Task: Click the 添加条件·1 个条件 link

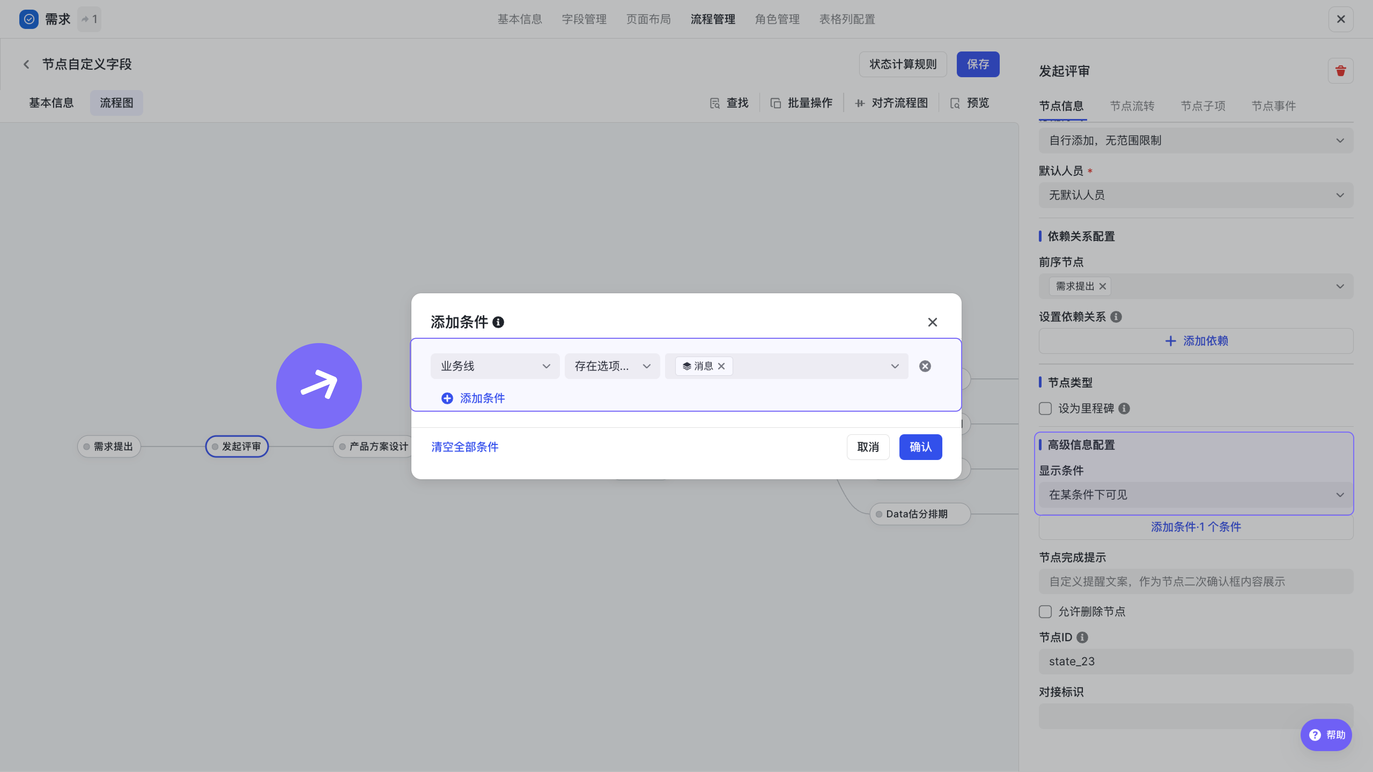Action: point(1195,527)
